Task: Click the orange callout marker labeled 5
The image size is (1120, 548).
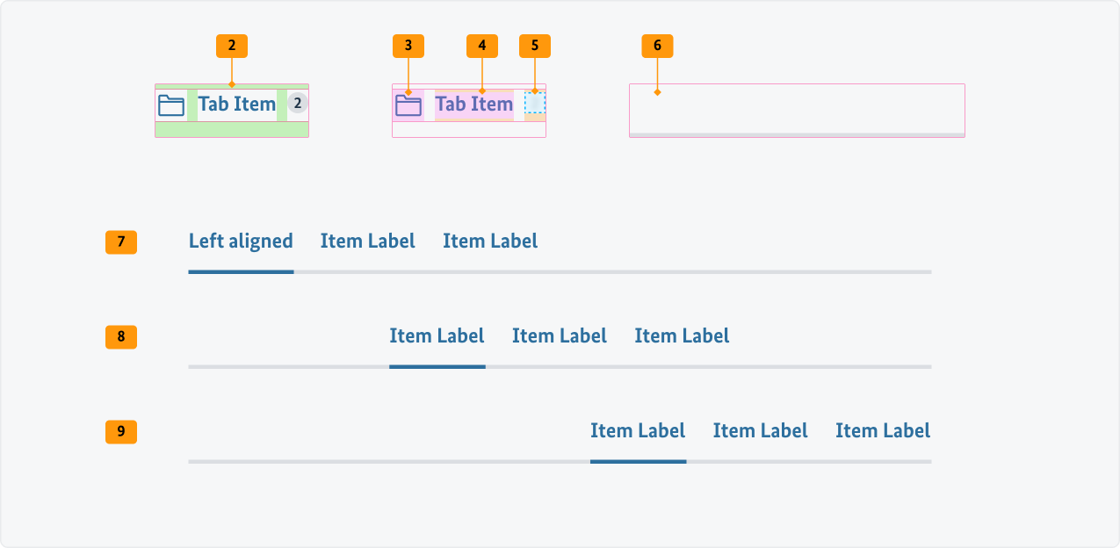Action: 536,46
